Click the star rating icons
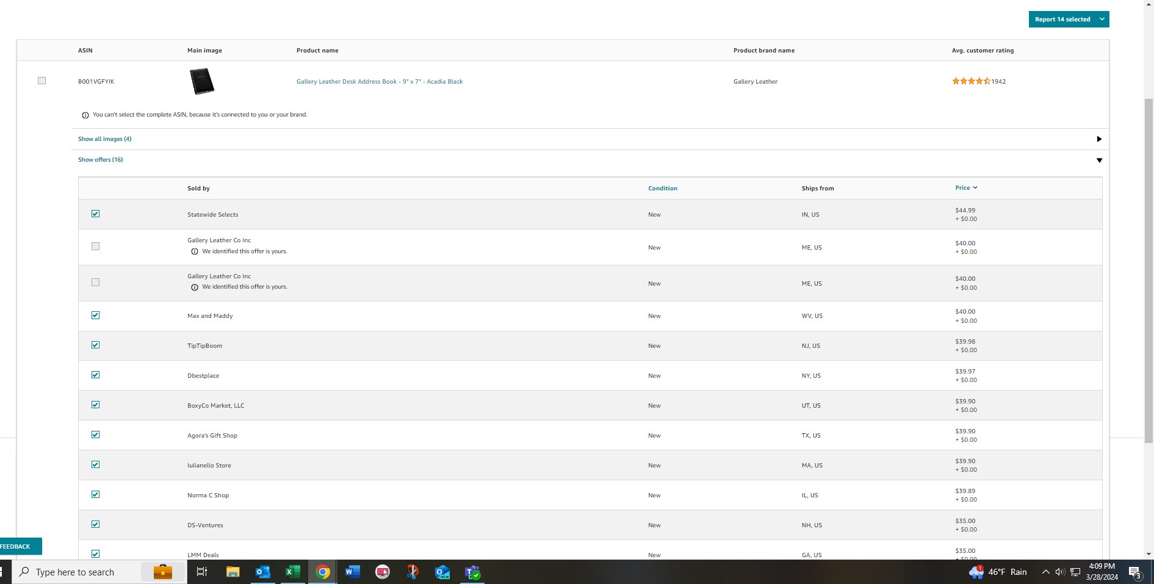This screenshot has width=1154, height=584. 971,81
